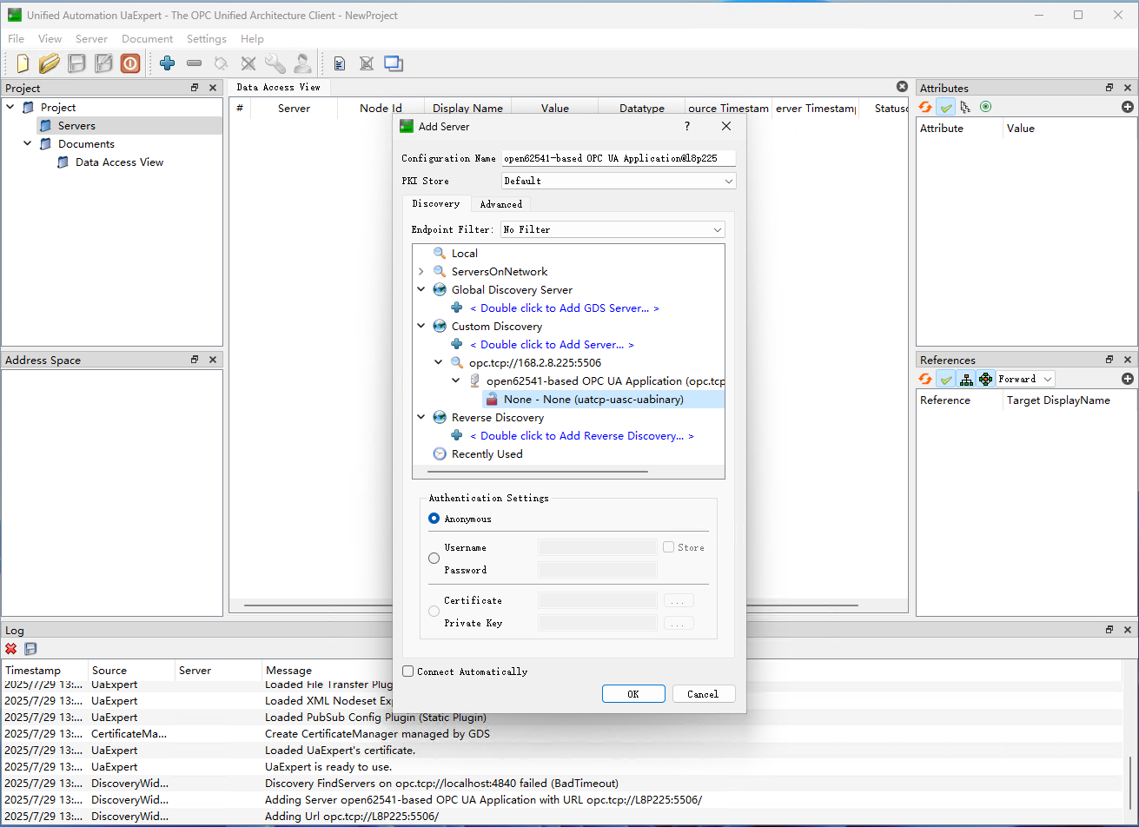
Task: Click the Configuration Name input field
Action: 619,158
